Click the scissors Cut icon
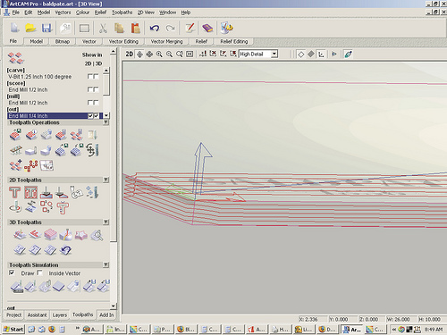The height and width of the screenshot is (335, 447). click(x=103, y=28)
